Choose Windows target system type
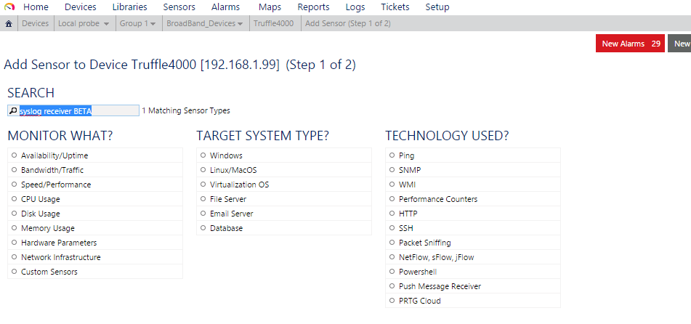The image size is (691, 324). point(284,155)
